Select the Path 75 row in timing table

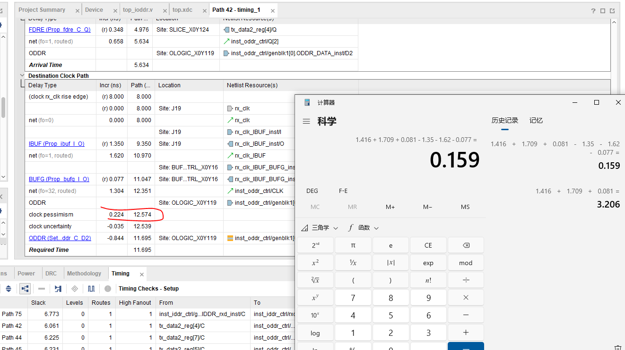[147, 314]
